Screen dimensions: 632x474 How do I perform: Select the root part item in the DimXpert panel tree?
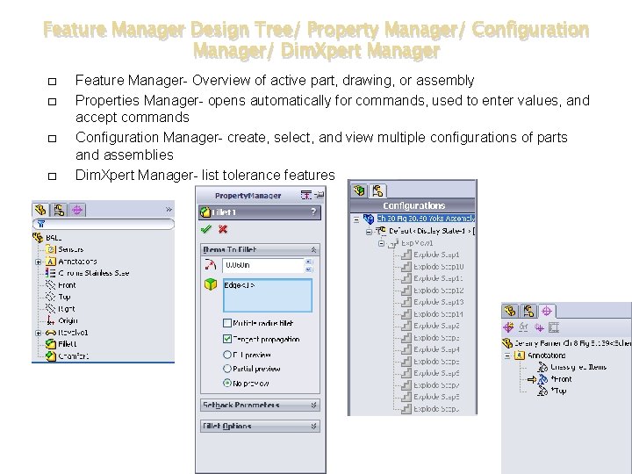567,343
